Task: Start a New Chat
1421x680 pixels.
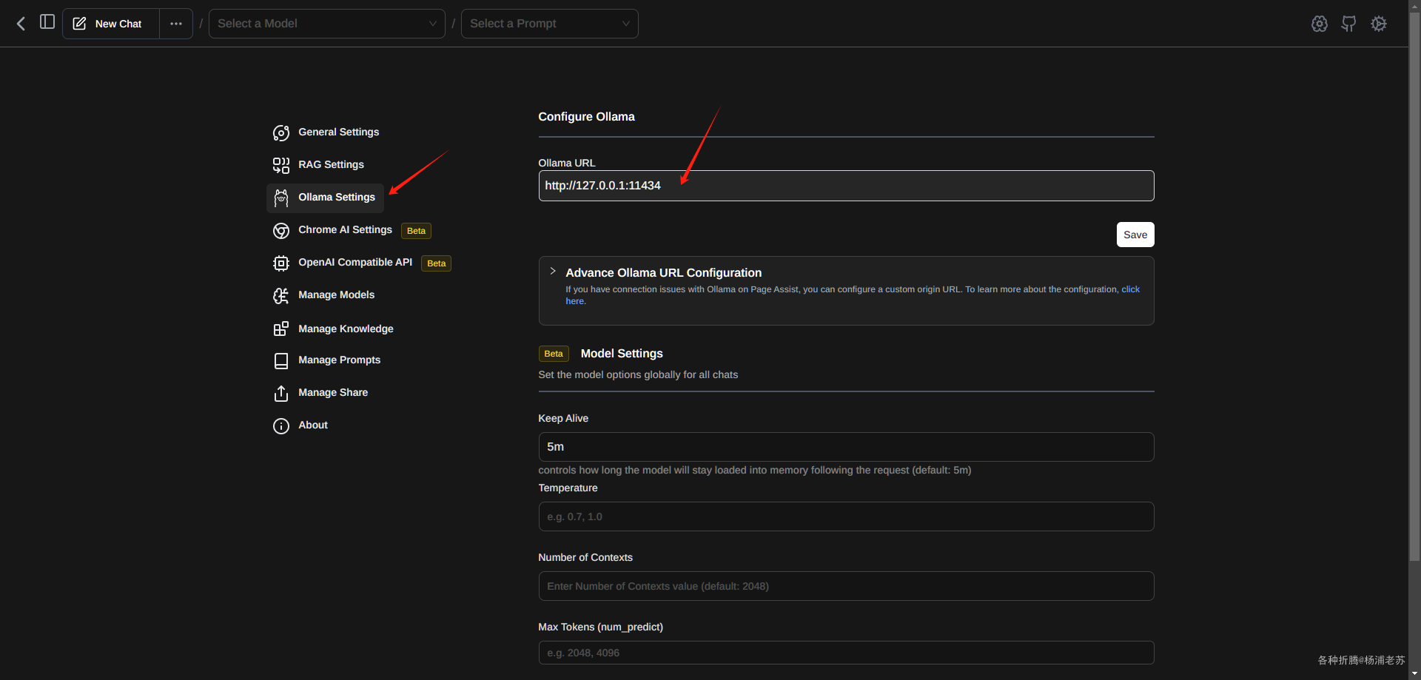Action: point(111,24)
